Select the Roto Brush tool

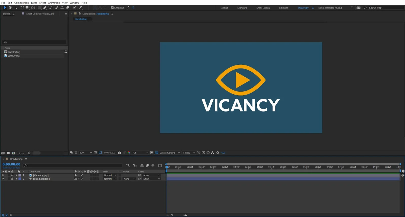click(74, 8)
